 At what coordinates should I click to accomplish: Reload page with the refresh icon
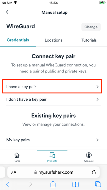(94, 172)
